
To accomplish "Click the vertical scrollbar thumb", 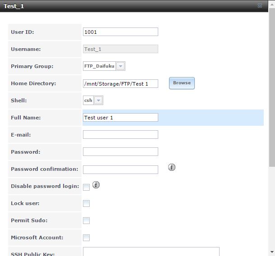I will point(272,88).
